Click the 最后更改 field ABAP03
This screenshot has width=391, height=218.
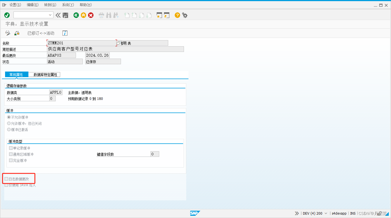62,55
